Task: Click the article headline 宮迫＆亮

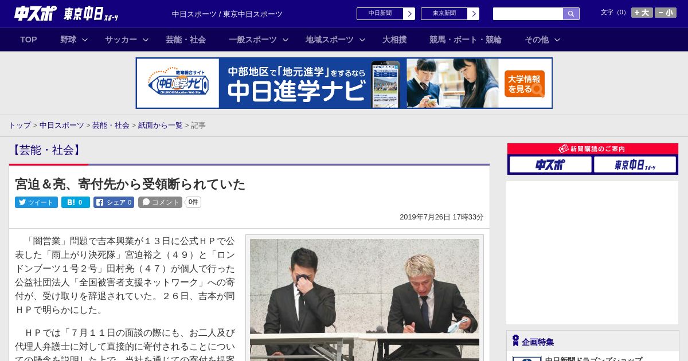Action: point(130,184)
